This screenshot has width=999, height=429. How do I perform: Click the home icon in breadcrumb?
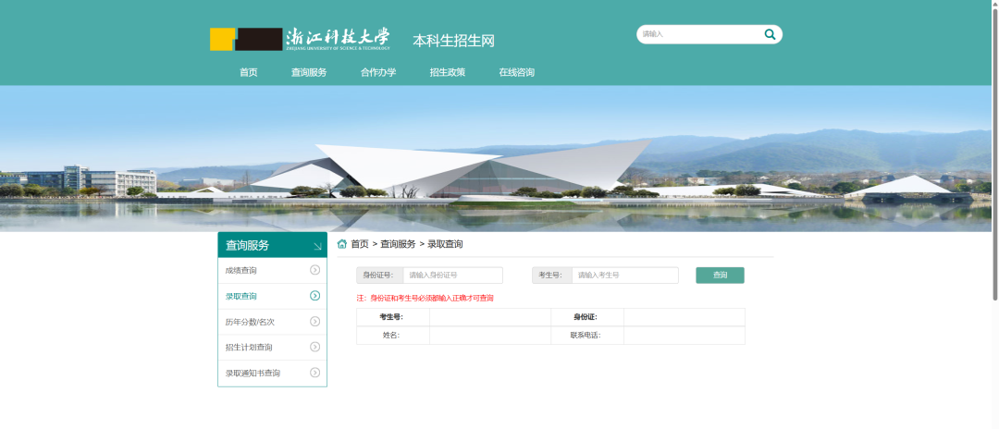(x=342, y=244)
